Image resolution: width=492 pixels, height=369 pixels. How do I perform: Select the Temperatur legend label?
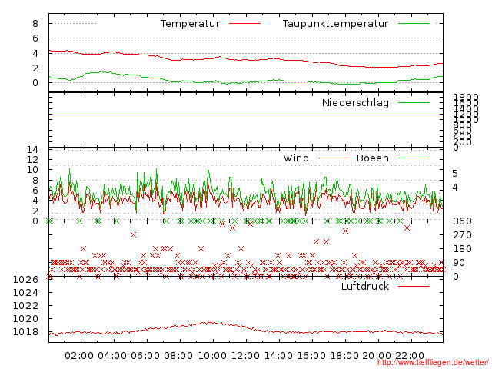tap(190, 24)
